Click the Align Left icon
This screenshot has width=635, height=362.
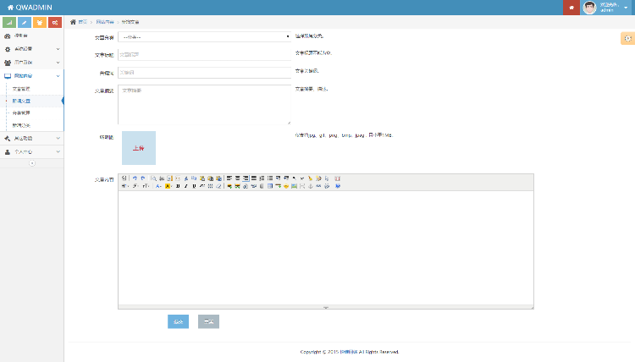[229, 178]
